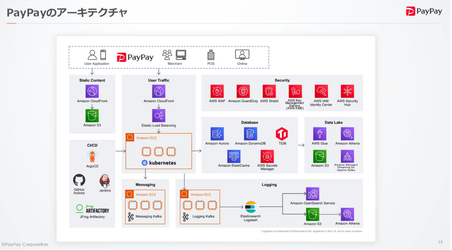Click the Amazon S3 bucket in Logging
The width and height of the screenshot is (452, 250).
point(313,214)
